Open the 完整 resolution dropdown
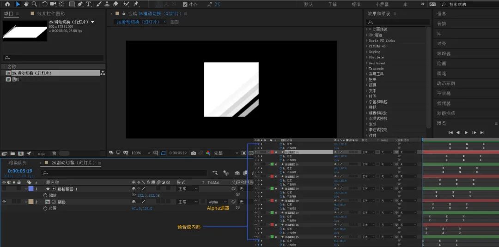This screenshot has width=499, height=247. tap(226, 153)
